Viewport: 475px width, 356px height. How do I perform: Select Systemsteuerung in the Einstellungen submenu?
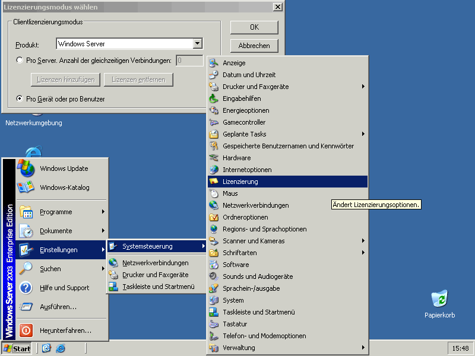click(157, 246)
